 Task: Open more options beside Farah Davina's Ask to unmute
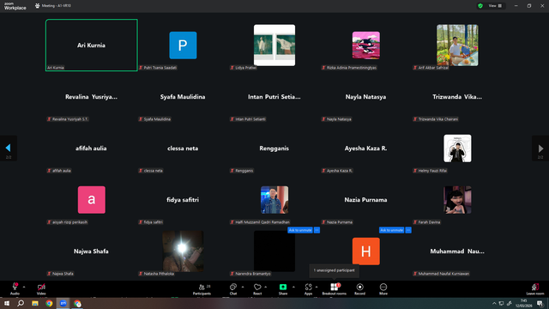[408, 230]
